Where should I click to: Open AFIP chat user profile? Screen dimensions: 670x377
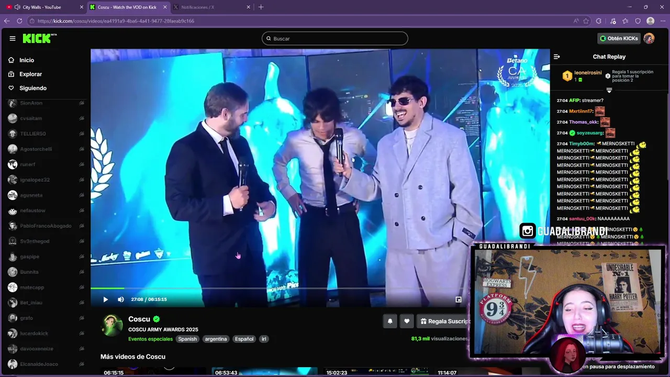(x=574, y=101)
